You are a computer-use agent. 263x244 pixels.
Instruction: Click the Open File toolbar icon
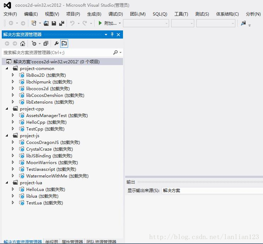coord(46,23)
